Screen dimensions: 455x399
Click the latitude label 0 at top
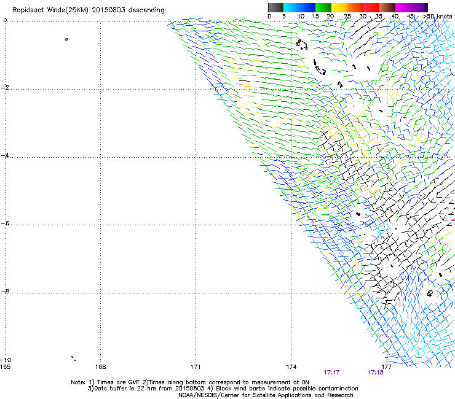coord(5,20)
